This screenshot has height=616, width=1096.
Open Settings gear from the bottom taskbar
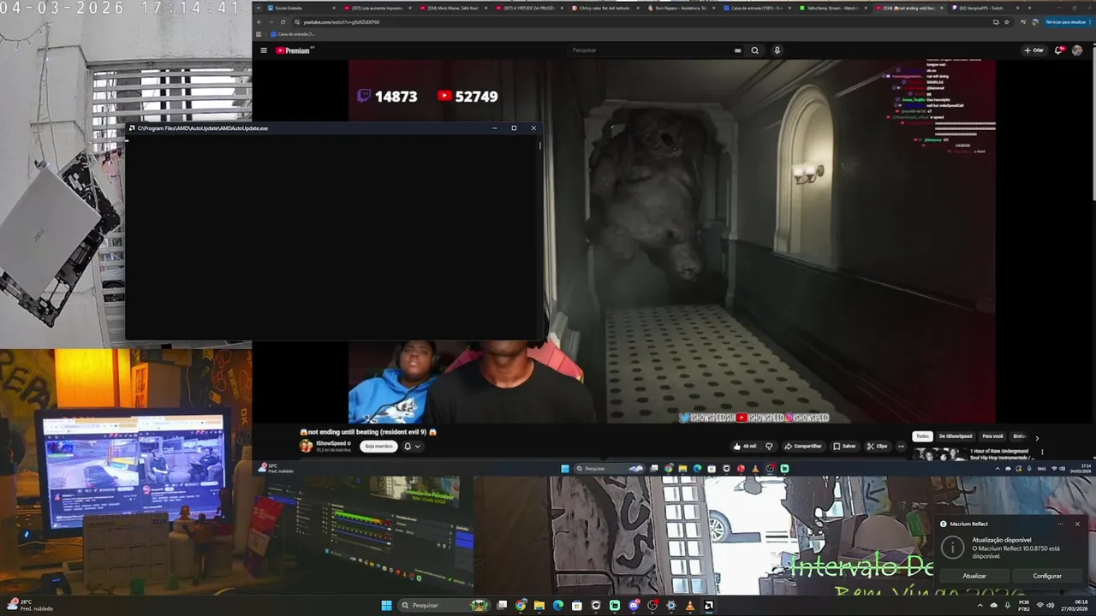pos(671,606)
